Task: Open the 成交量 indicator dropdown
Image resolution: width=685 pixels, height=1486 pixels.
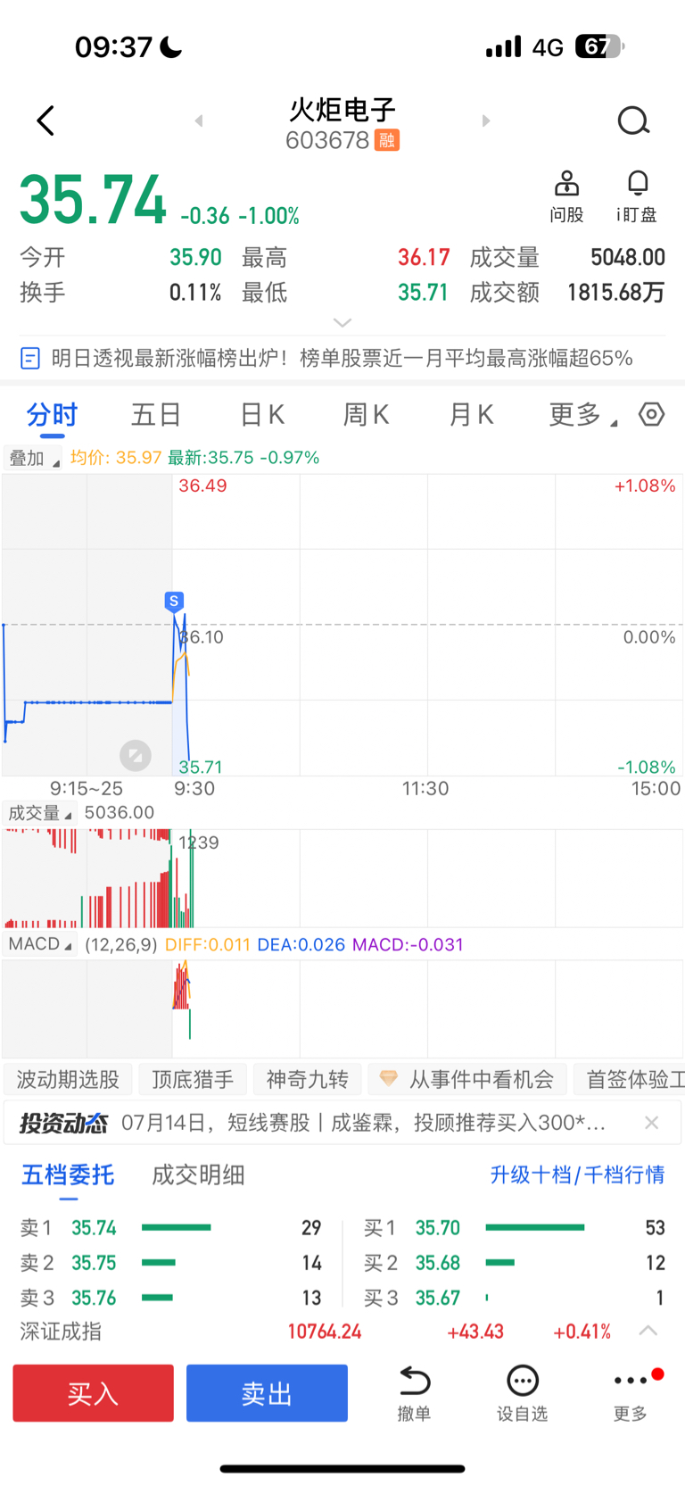Action: 39,813
